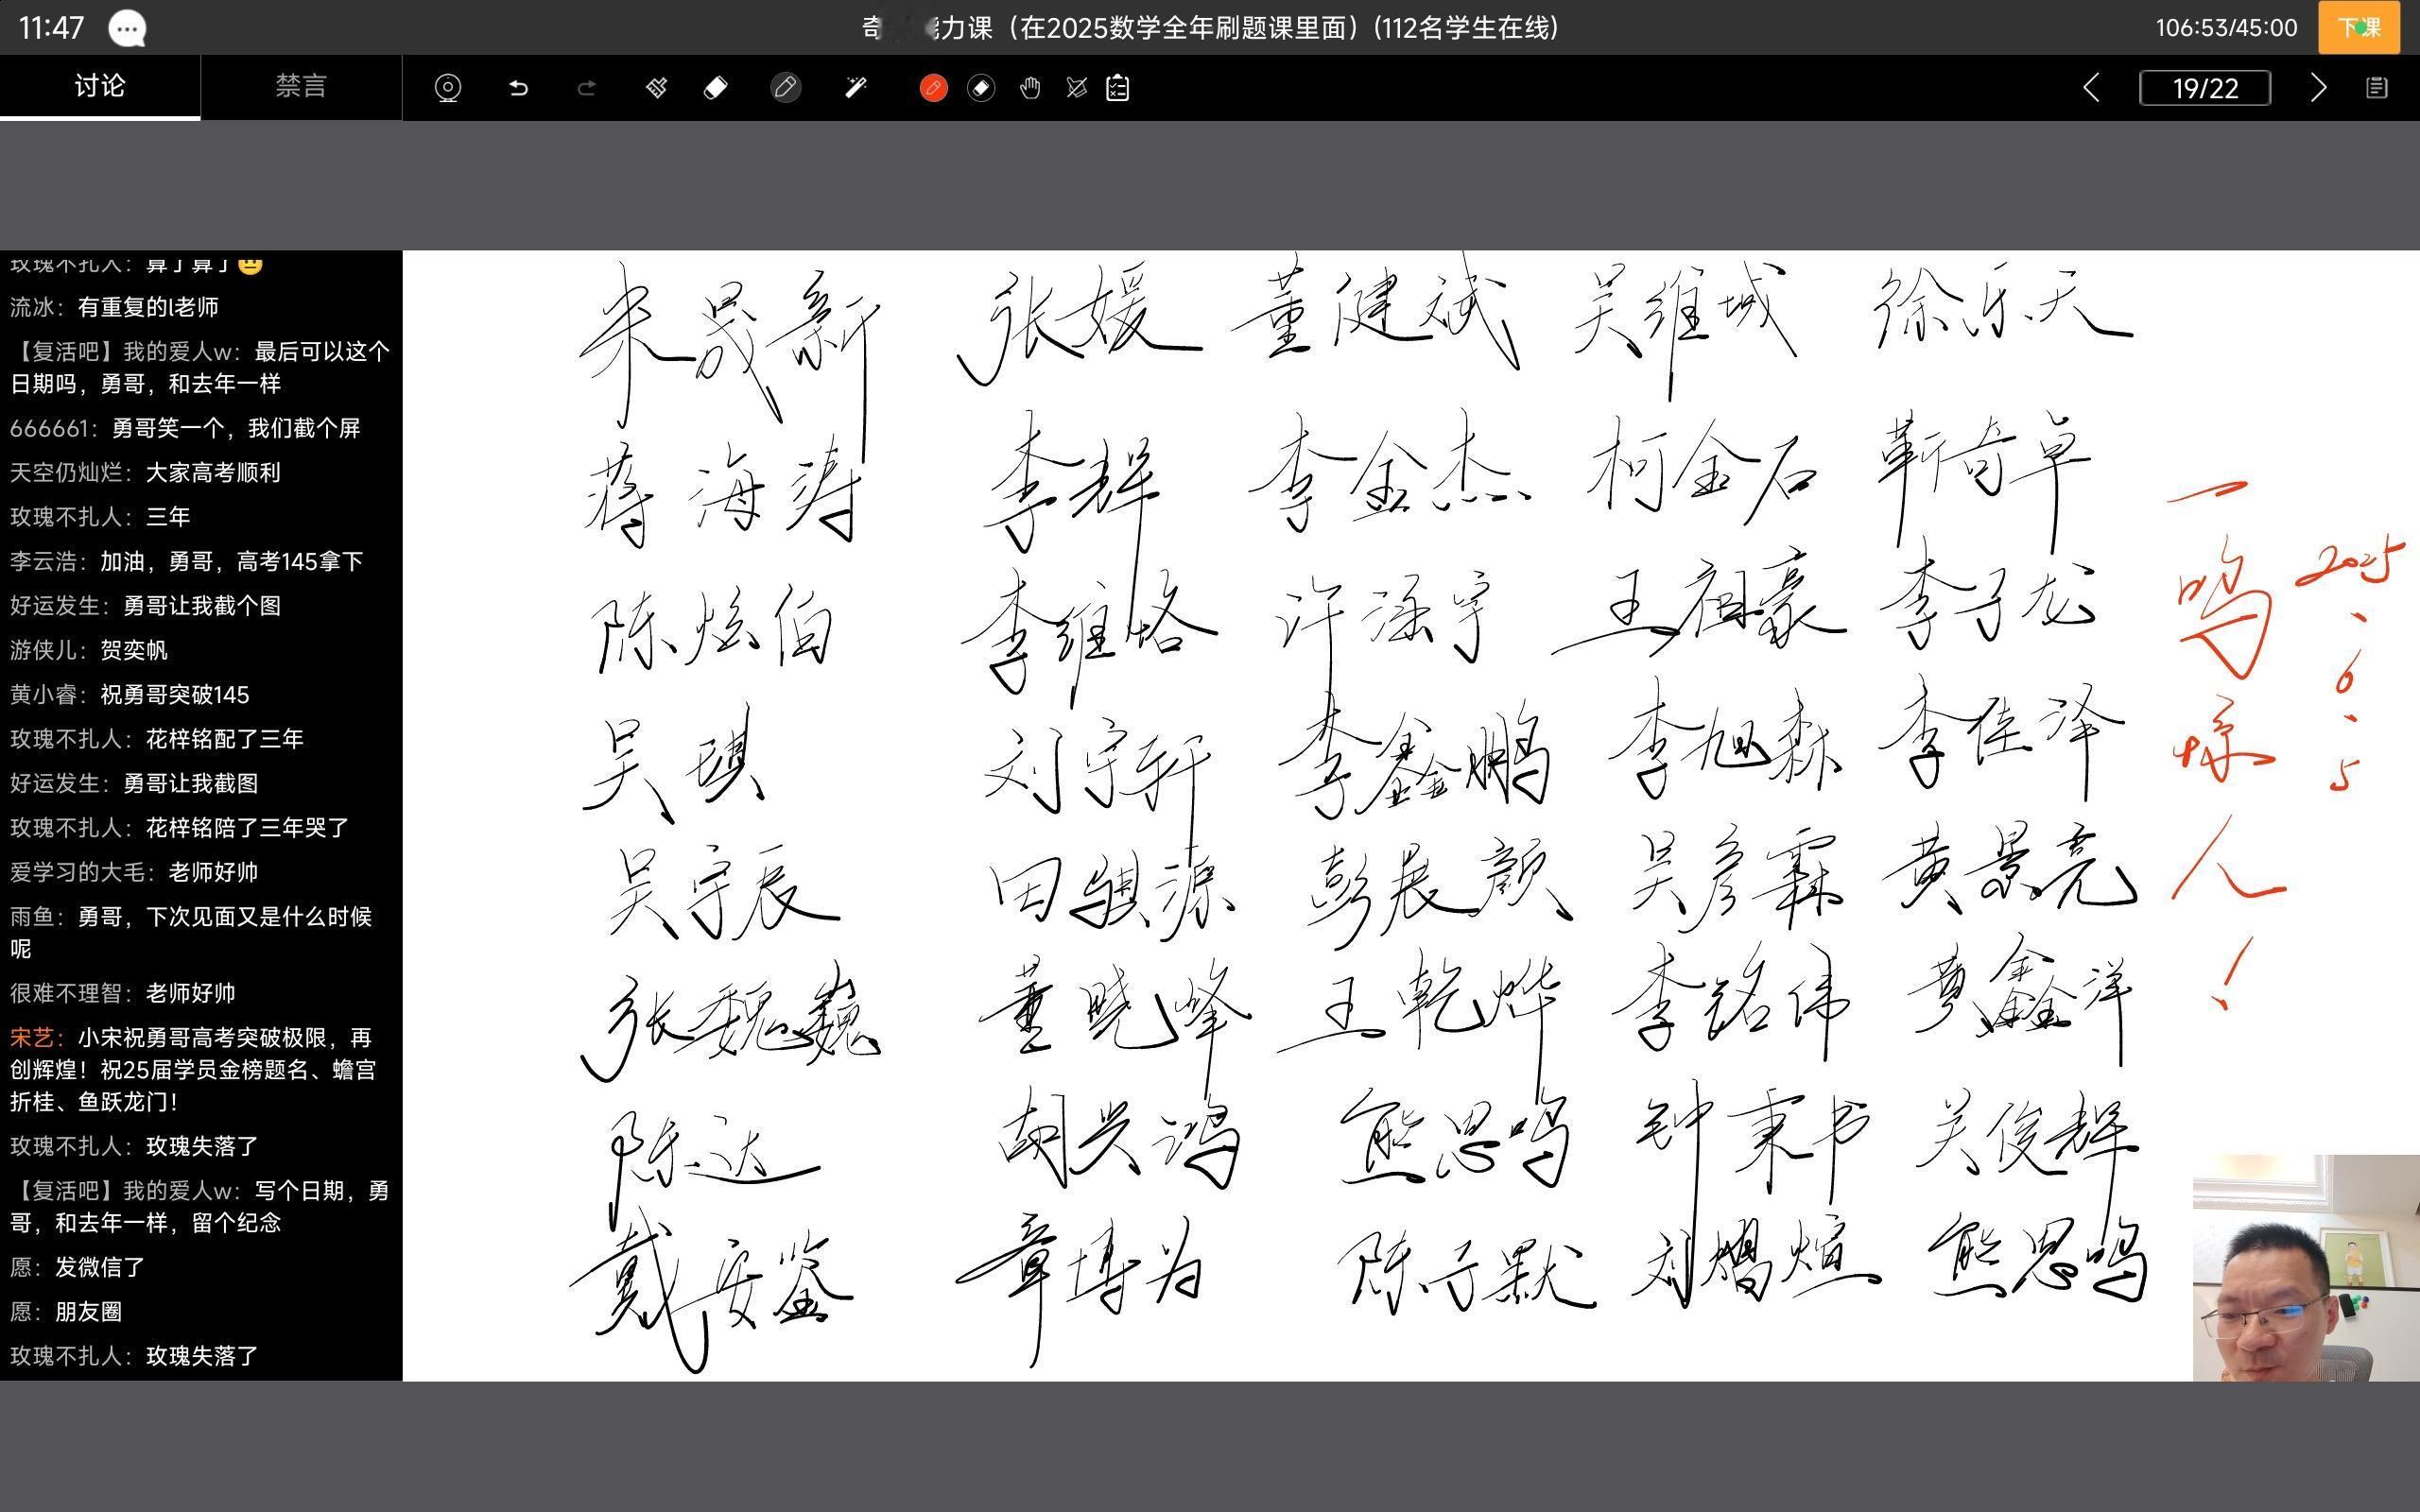Open the slide list page icon
2420x1512 pixels.
2377,88
